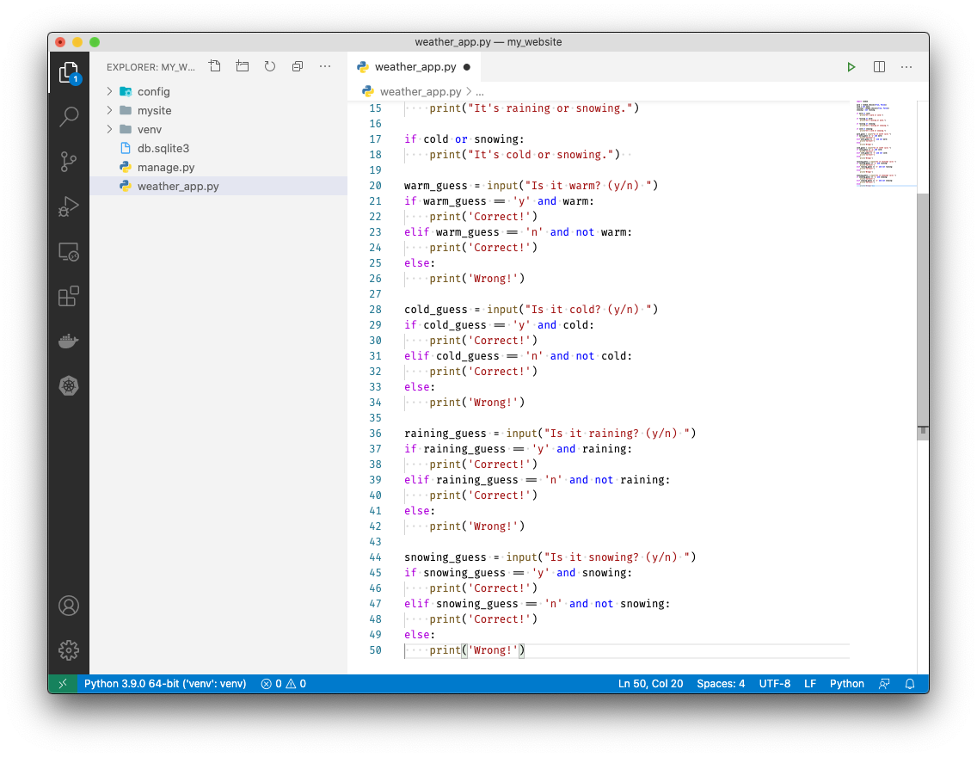977x757 pixels.
Task: Click the New File icon in Explorer
Action: tap(215, 66)
